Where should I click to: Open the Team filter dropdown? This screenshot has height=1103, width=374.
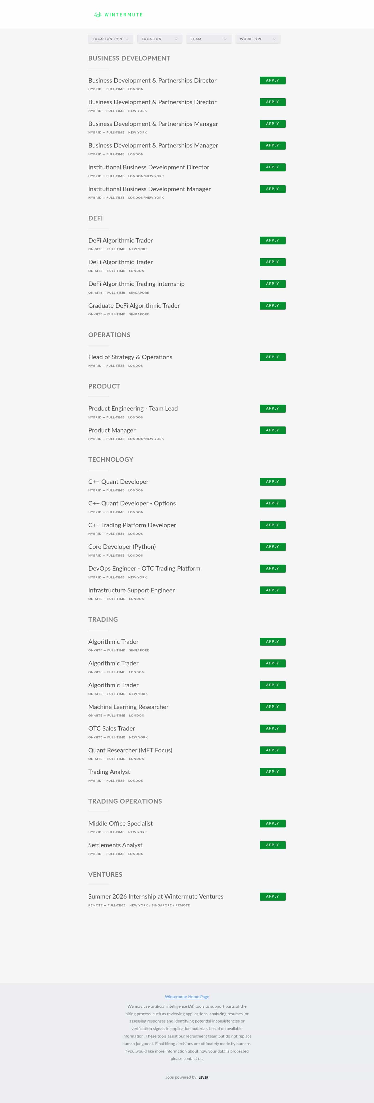pos(209,39)
